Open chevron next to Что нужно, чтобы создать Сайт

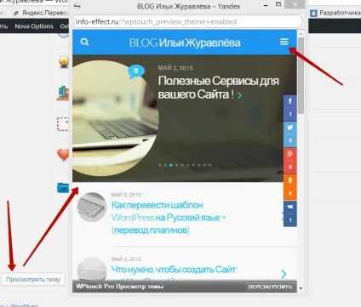(284, 274)
